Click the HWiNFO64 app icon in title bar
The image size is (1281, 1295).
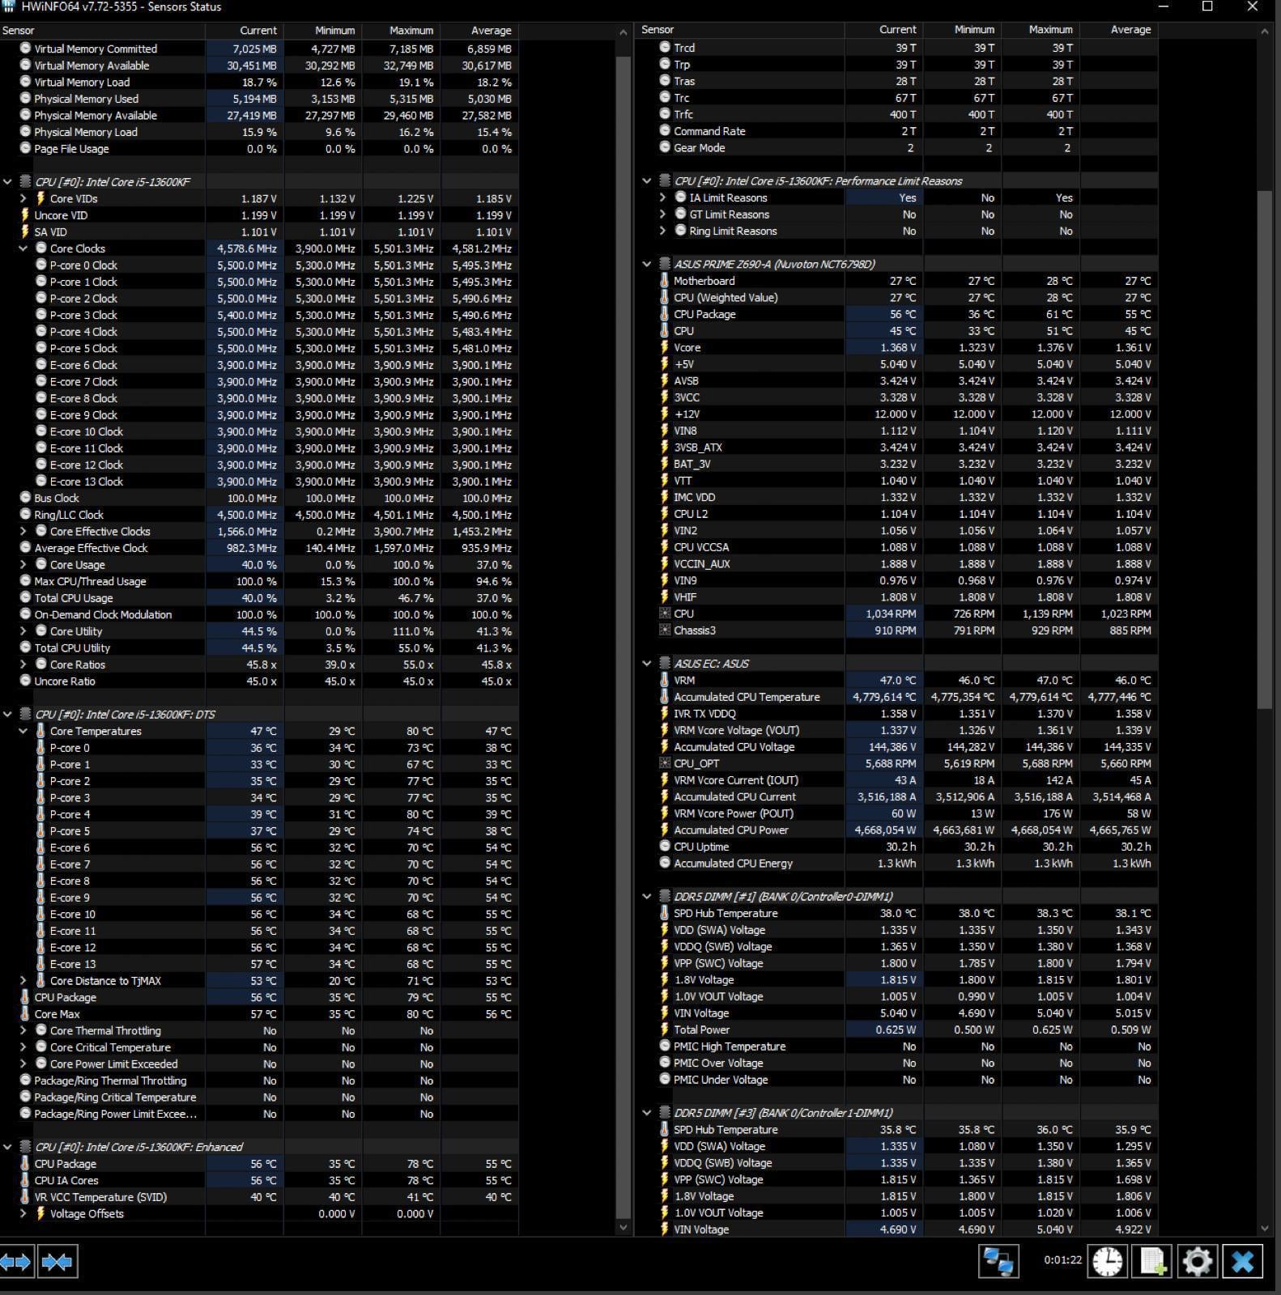(8, 6)
